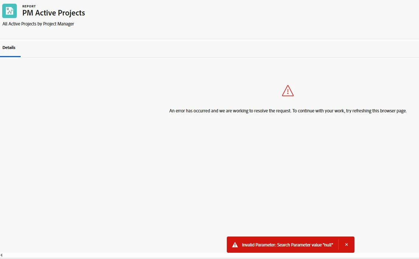
Task: Click the REPORT label above the title
Action: pos(29,6)
